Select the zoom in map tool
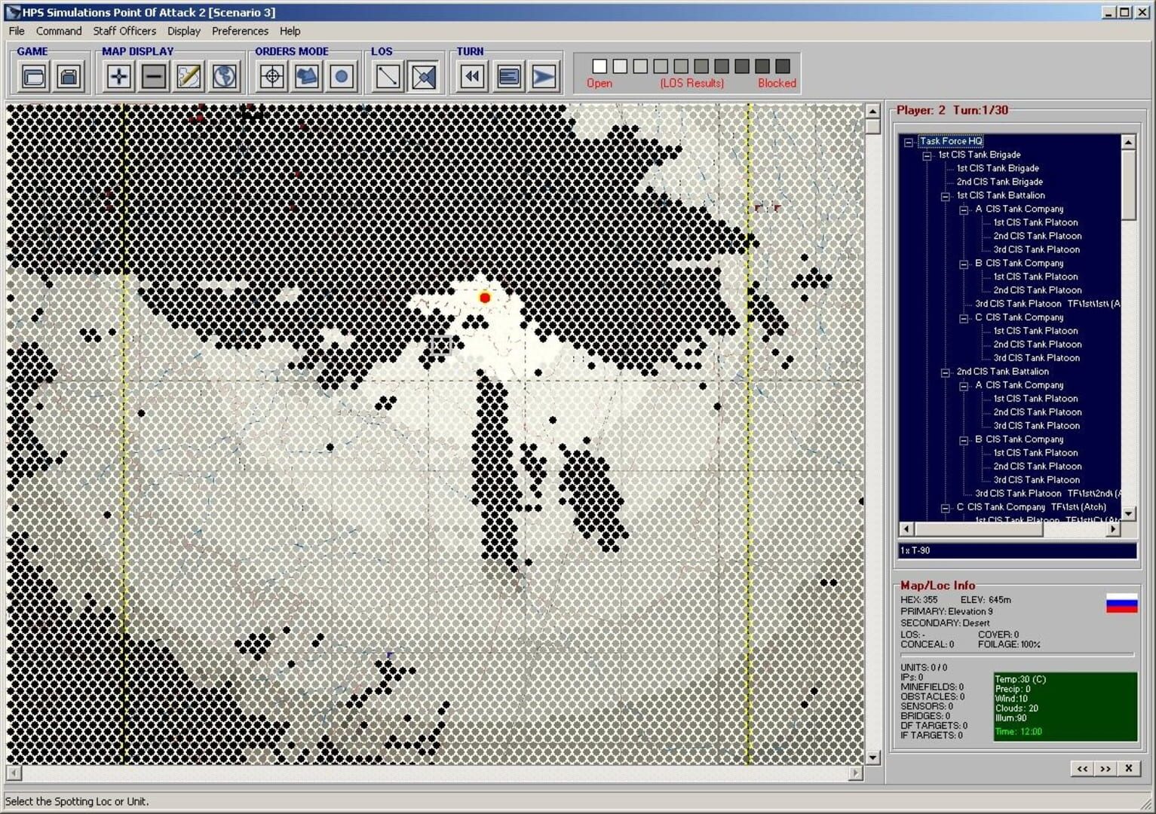The image size is (1156, 814). tap(118, 75)
